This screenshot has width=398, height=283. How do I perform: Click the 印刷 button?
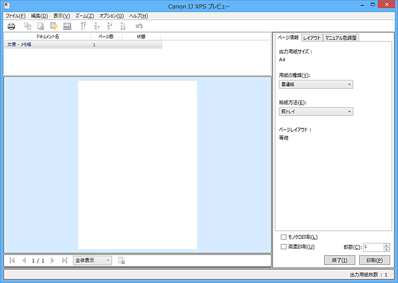(x=375, y=260)
